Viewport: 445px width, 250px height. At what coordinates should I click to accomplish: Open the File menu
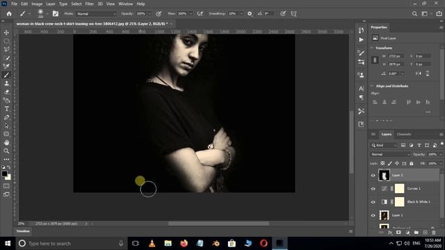[x=14, y=4]
